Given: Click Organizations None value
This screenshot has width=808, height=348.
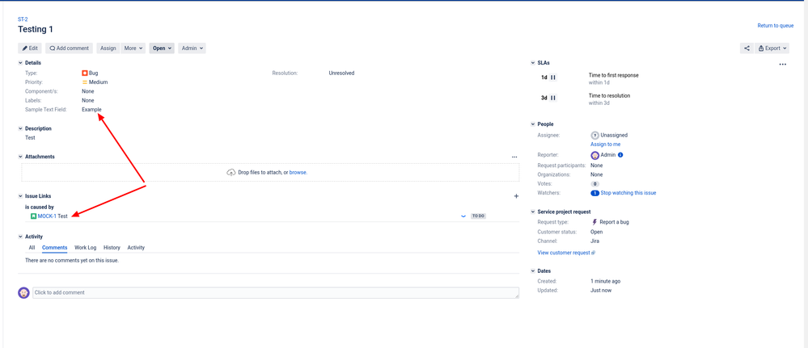Looking at the screenshot, I should tap(597, 175).
